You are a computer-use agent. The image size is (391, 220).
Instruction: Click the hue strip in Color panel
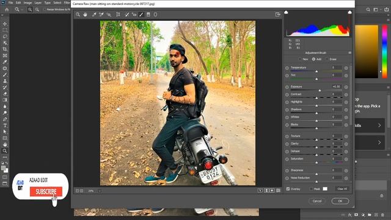pos(384,51)
